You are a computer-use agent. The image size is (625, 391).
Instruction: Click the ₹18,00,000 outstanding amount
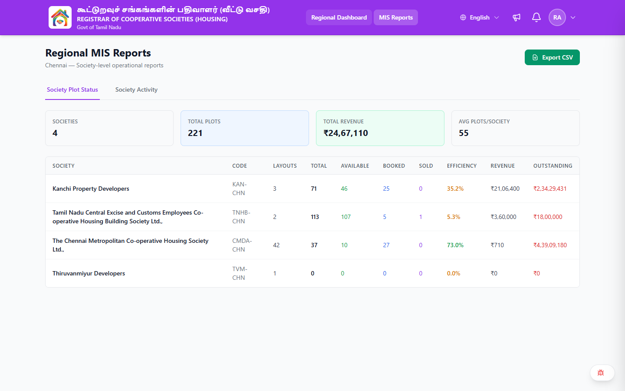[x=548, y=217]
